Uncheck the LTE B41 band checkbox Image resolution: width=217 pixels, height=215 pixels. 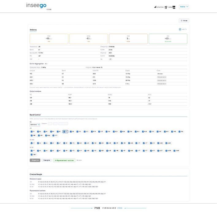point(165,131)
